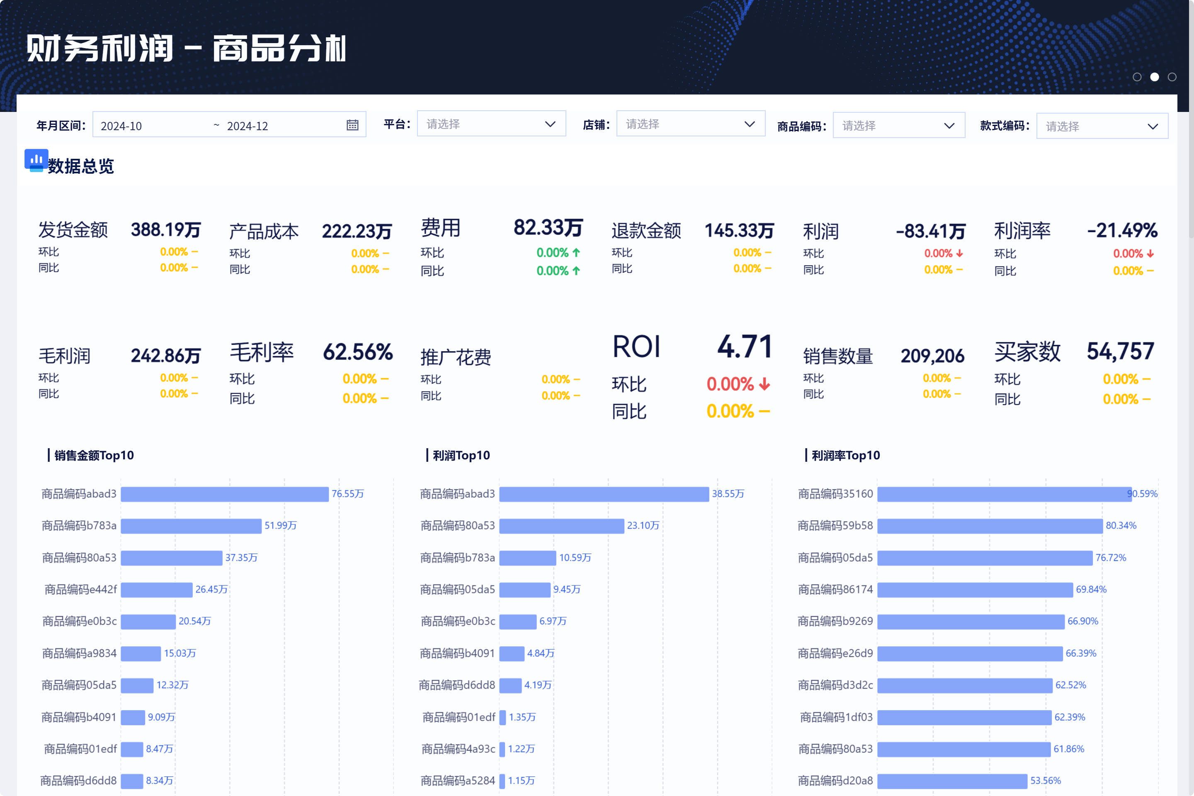Click the 销售金额Top10 chart title
This screenshot has width=1194, height=796.
[94, 455]
